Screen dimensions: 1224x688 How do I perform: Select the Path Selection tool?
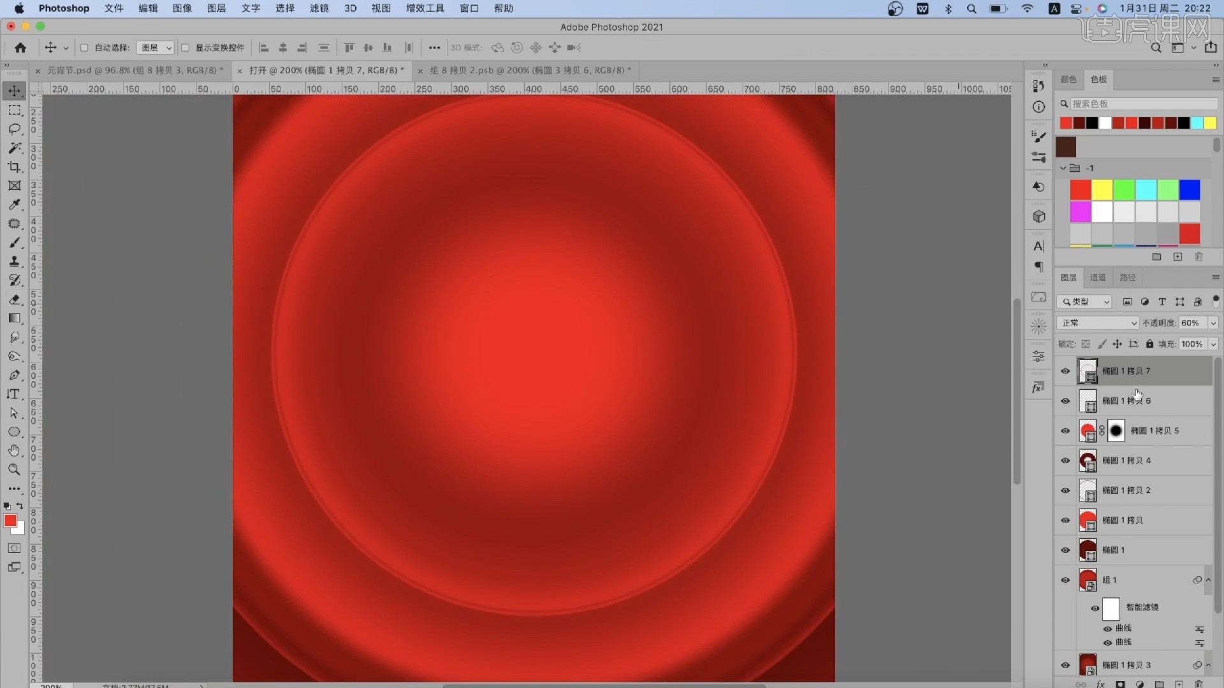tap(14, 413)
